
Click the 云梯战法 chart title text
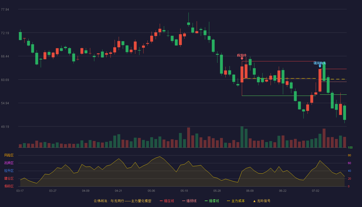[100, 201]
